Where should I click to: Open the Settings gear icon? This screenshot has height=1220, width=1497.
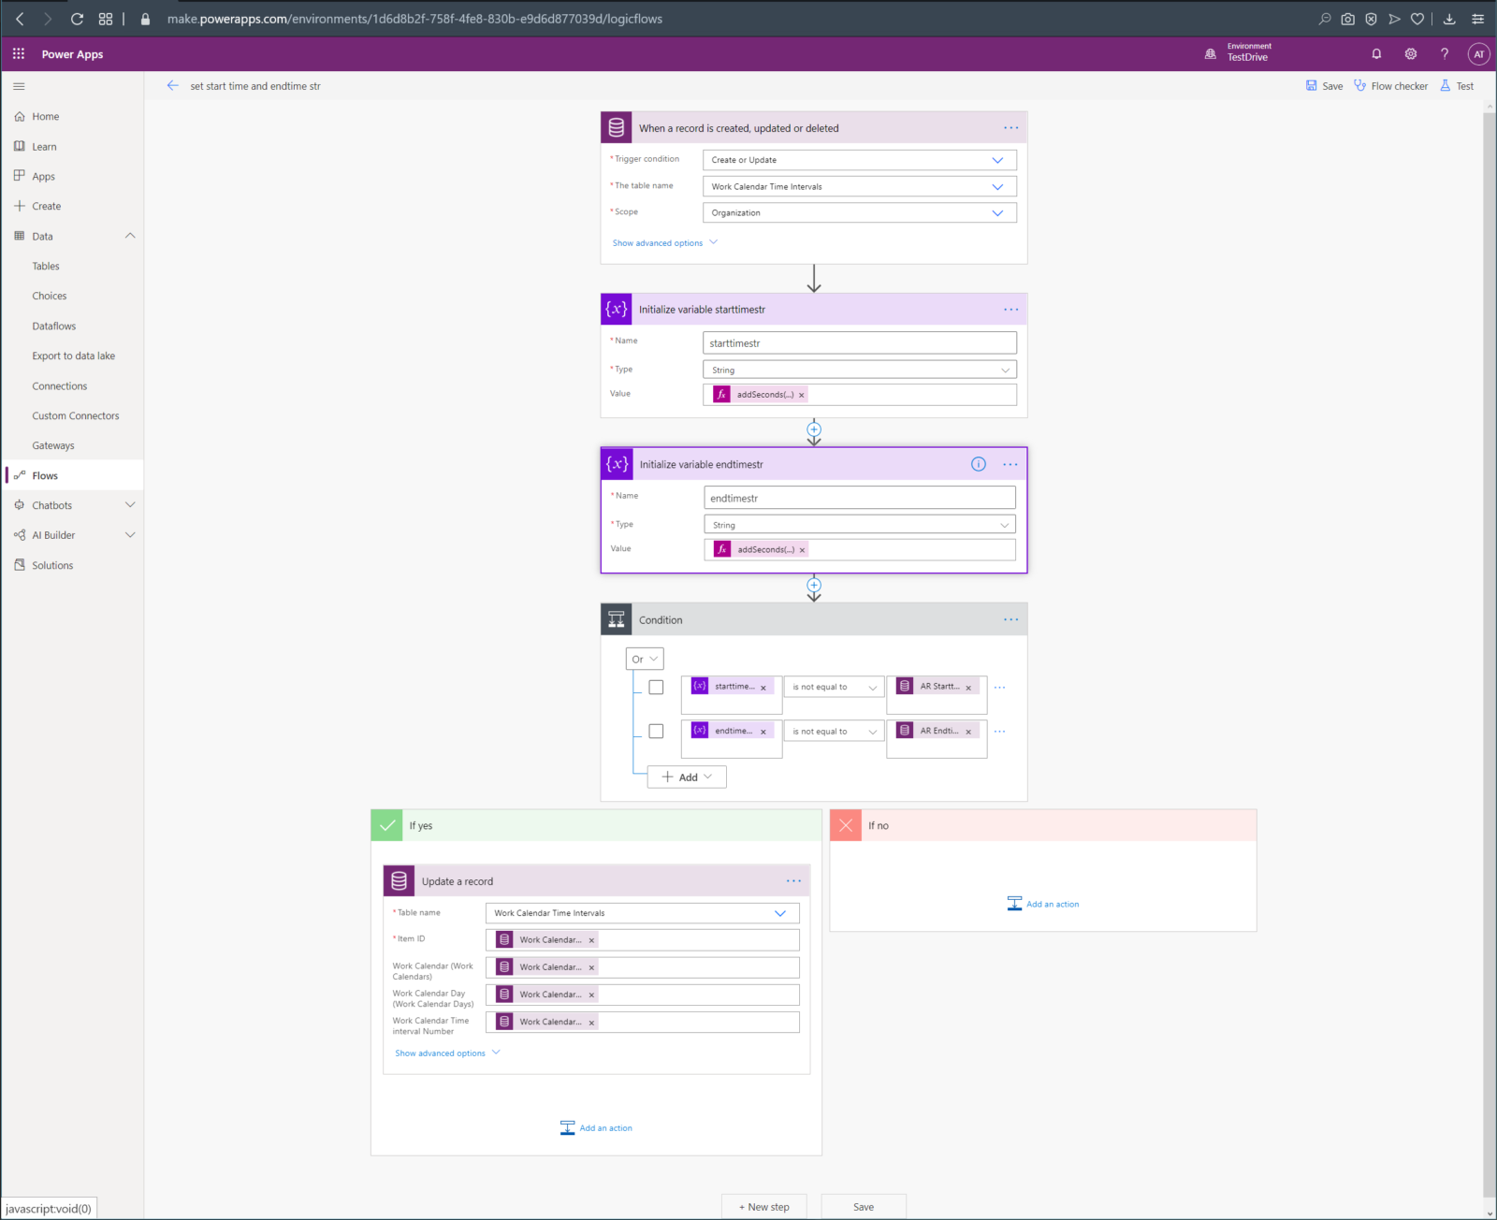[x=1410, y=53]
